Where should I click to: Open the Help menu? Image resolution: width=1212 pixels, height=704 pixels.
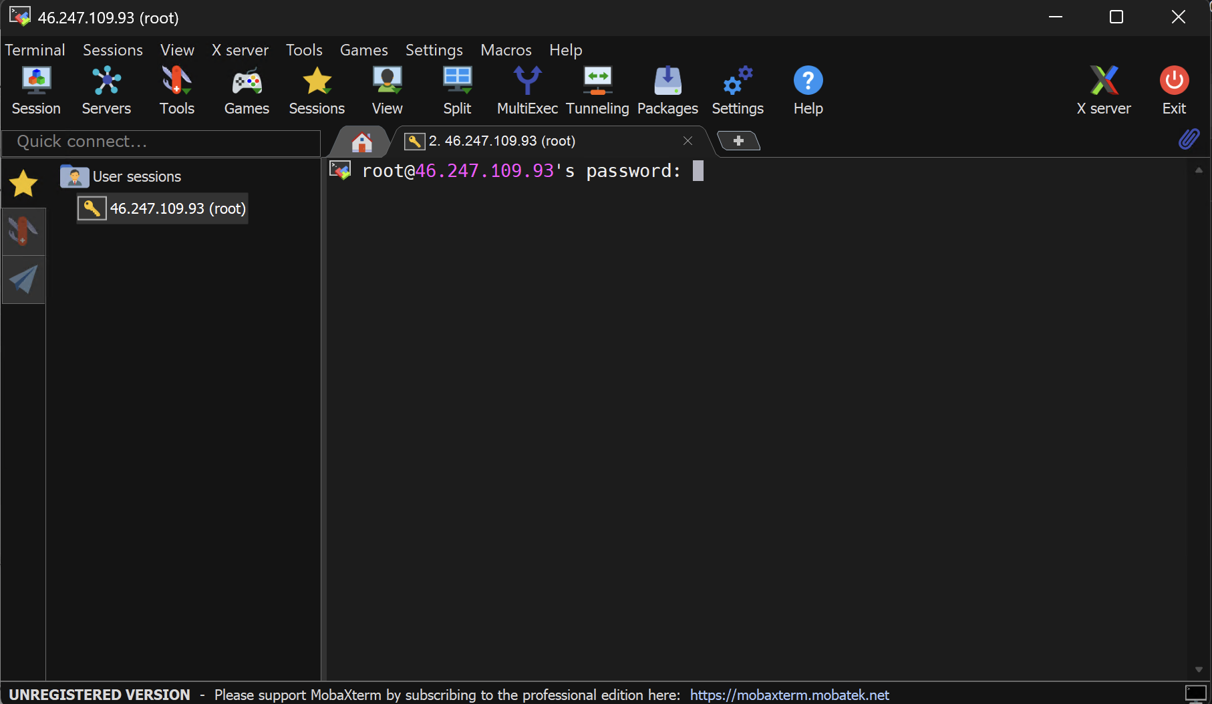[566, 50]
